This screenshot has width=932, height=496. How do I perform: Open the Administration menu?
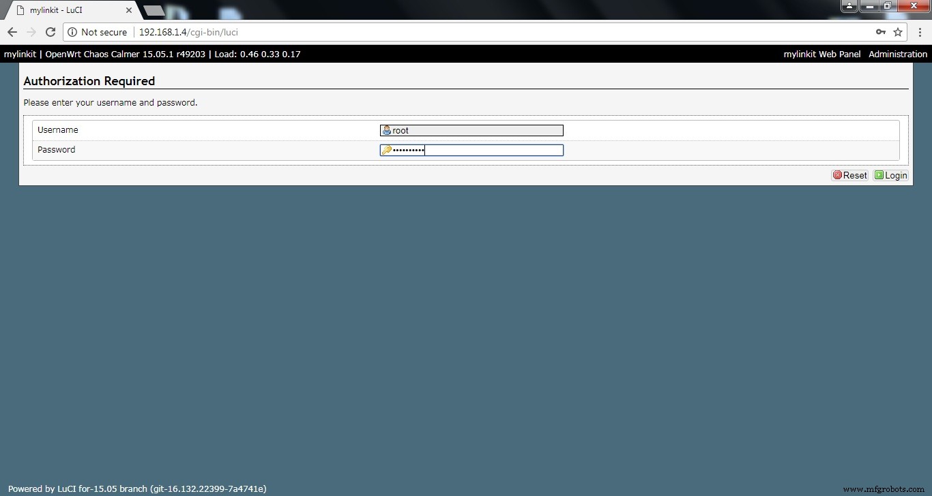pyautogui.click(x=897, y=54)
